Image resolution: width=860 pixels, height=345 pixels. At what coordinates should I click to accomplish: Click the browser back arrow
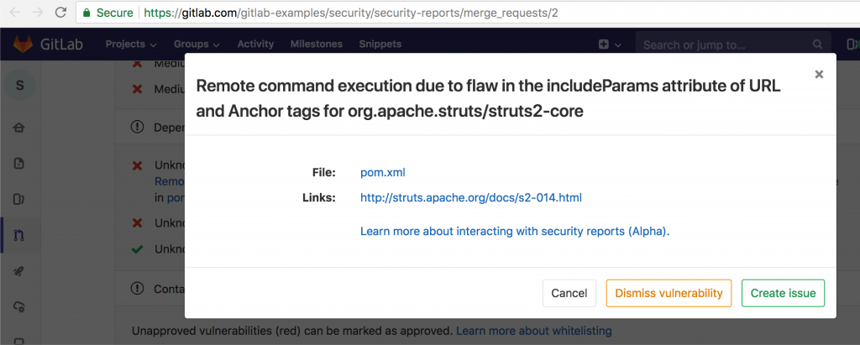13,13
